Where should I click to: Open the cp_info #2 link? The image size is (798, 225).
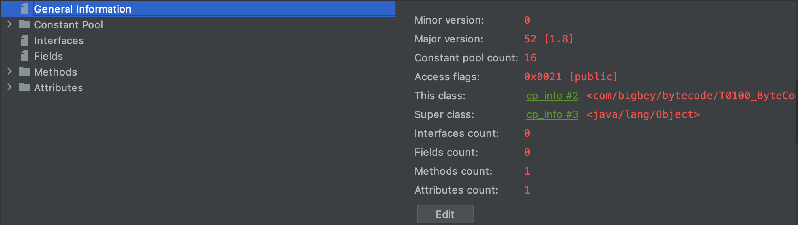552,96
